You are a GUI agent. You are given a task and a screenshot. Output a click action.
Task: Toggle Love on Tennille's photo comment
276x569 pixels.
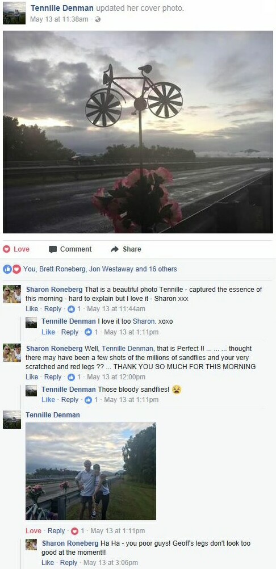(x=34, y=531)
